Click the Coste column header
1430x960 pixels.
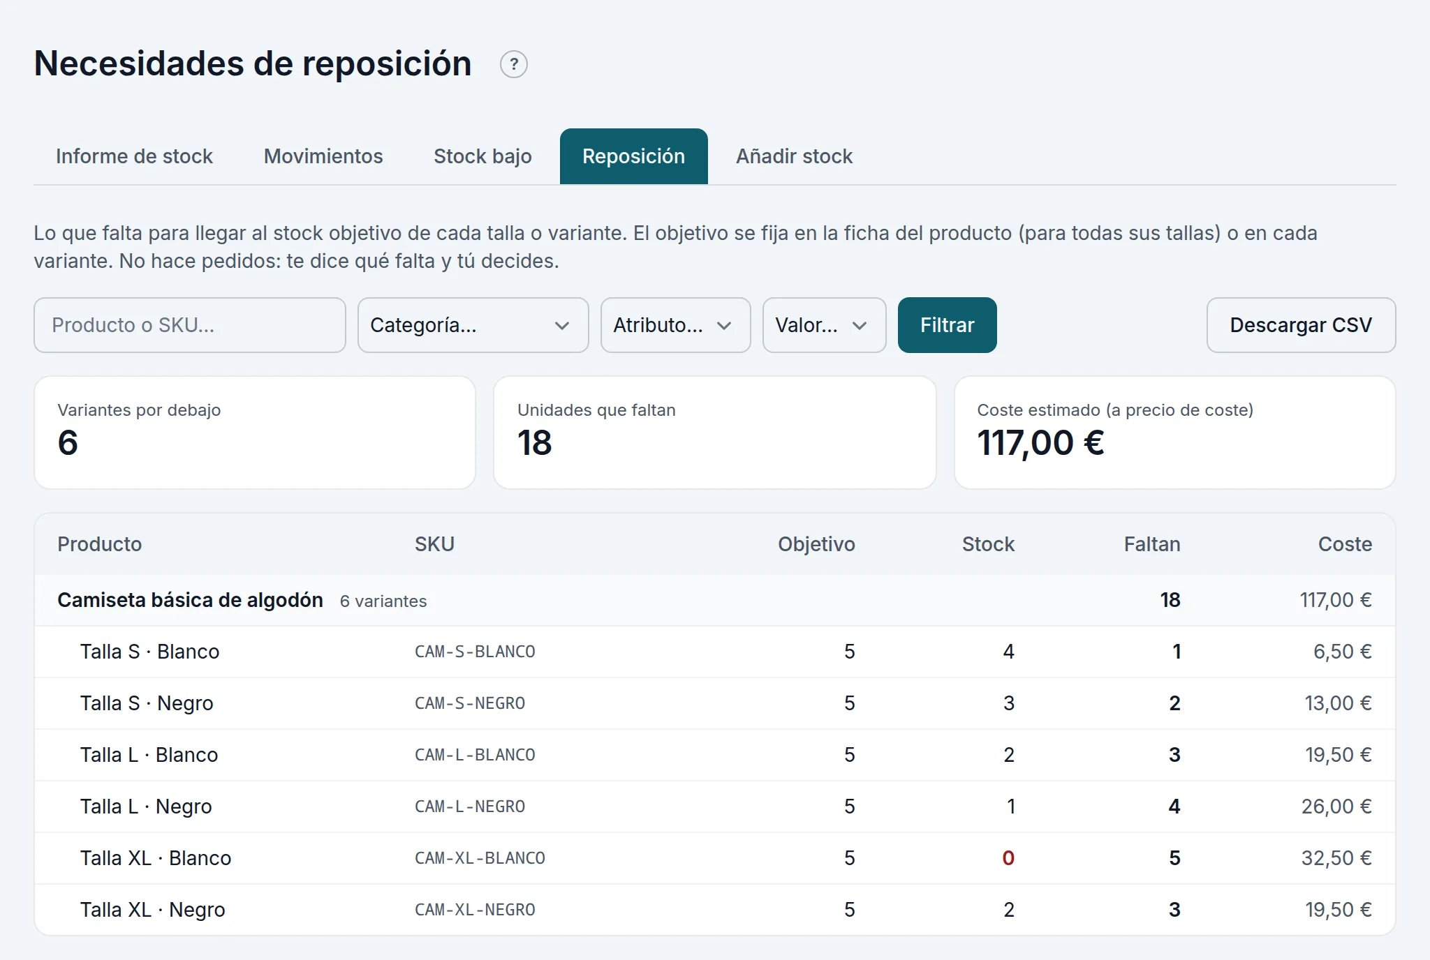pos(1345,544)
